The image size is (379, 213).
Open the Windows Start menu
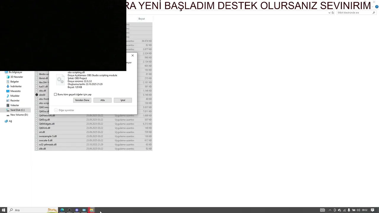click(4, 210)
